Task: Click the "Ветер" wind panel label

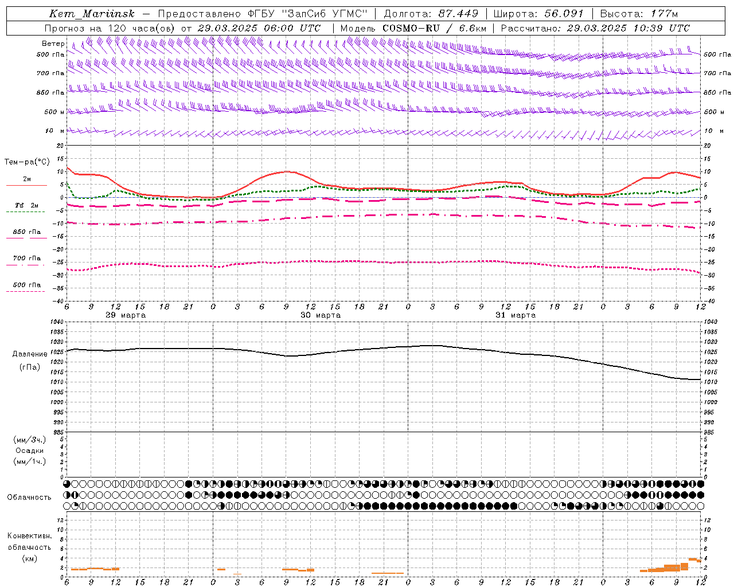Action: tap(53, 44)
